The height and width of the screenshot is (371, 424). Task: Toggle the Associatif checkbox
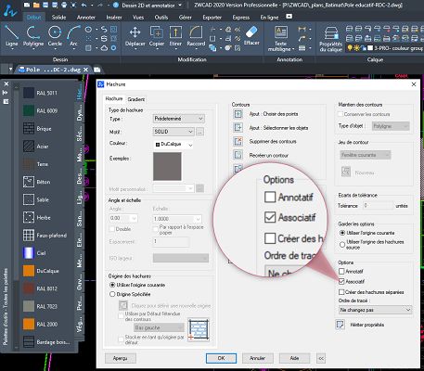341,282
